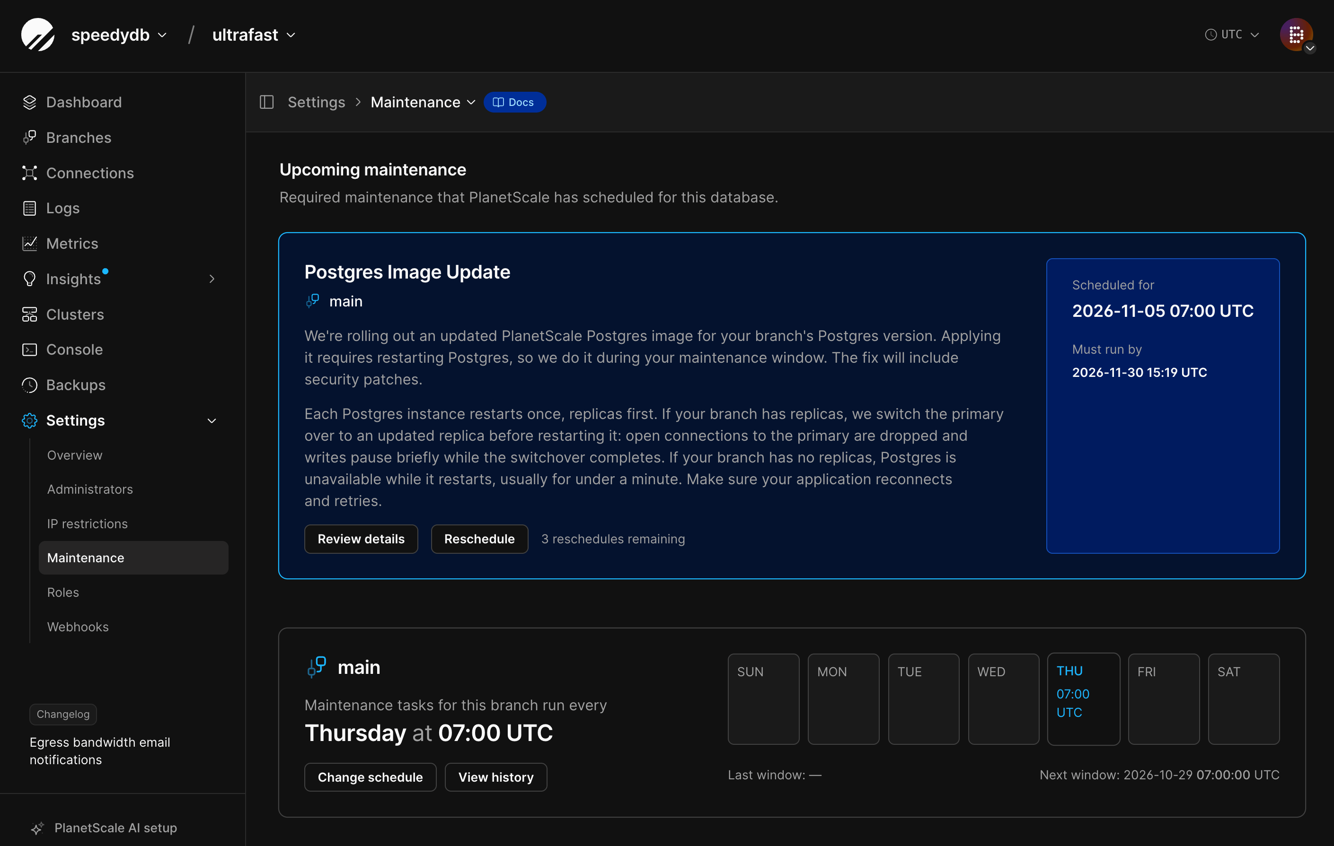Click the View history button
Image resolution: width=1334 pixels, height=846 pixels.
[x=496, y=777]
